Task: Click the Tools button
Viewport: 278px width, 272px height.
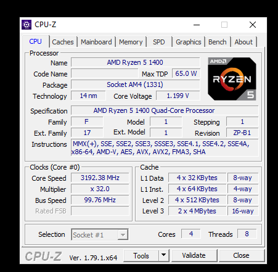Action: [x=141, y=256]
